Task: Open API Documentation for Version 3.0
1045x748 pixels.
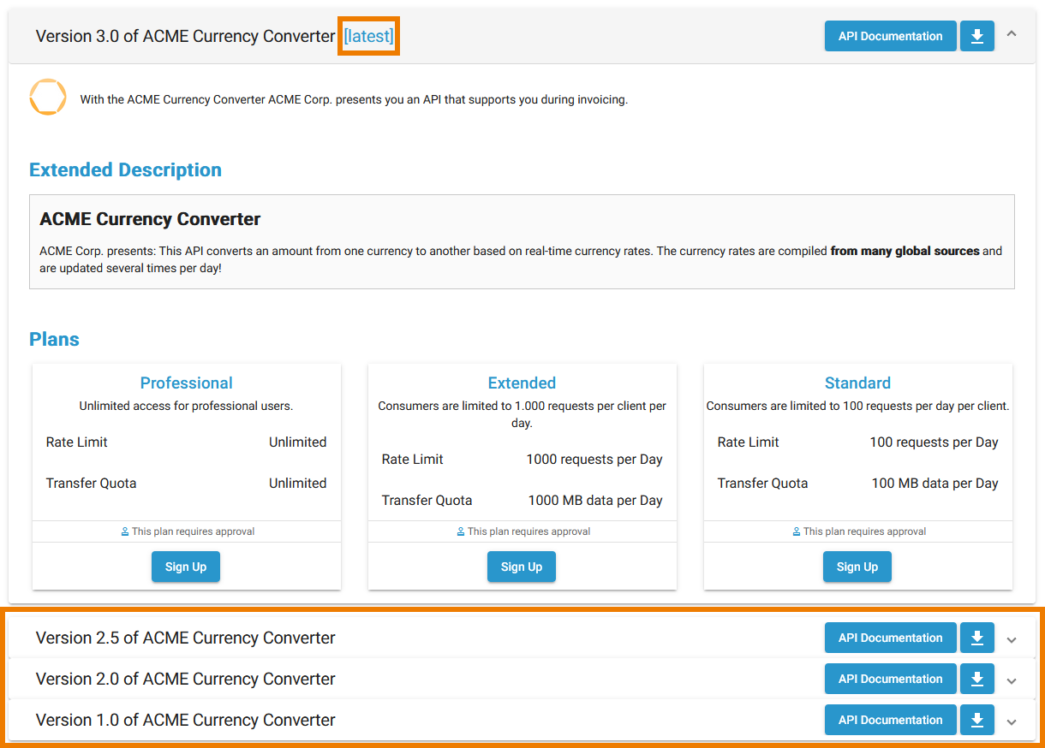Action: point(890,36)
